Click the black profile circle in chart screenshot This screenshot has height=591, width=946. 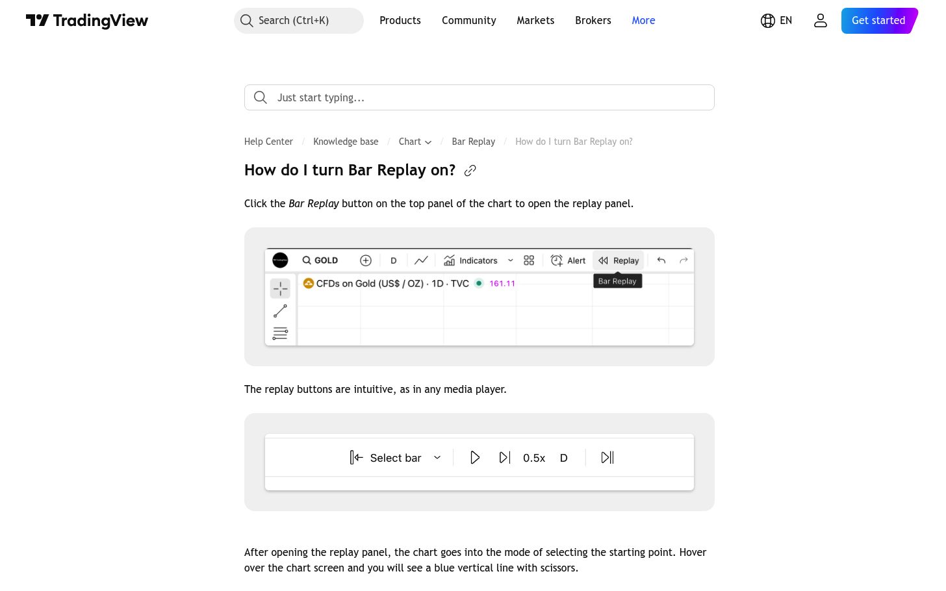pyautogui.click(x=280, y=260)
